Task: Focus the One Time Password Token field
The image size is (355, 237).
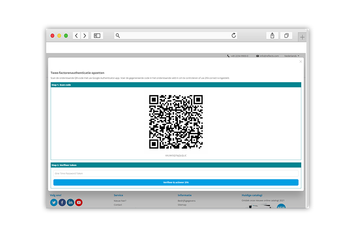Action: (x=176, y=173)
